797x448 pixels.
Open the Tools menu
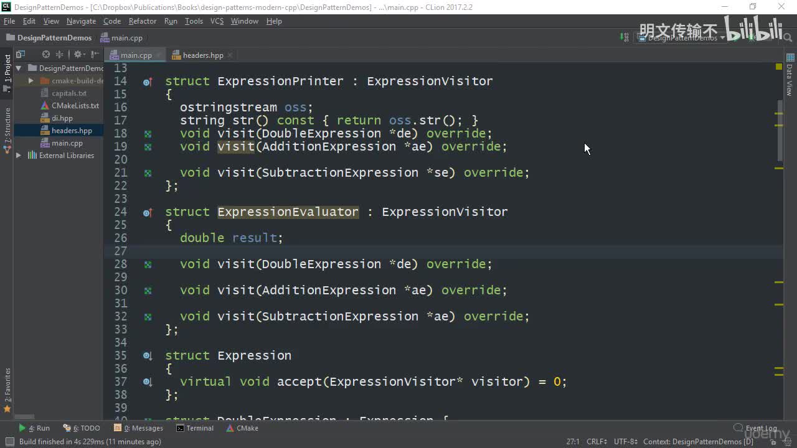click(x=194, y=21)
